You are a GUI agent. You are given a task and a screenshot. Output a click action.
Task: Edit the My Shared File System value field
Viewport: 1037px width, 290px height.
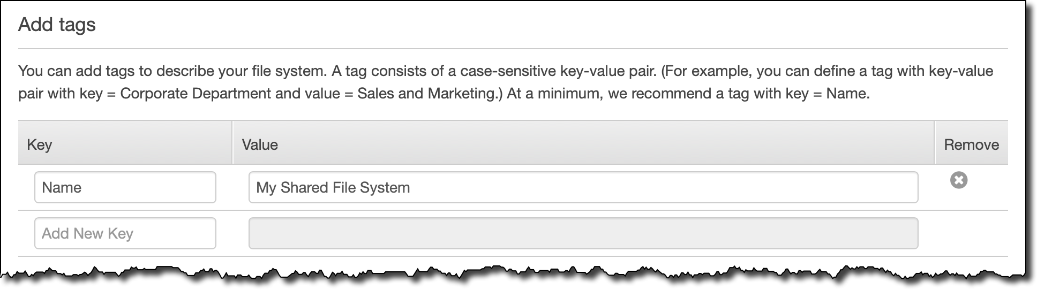pyautogui.click(x=583, y=187)
